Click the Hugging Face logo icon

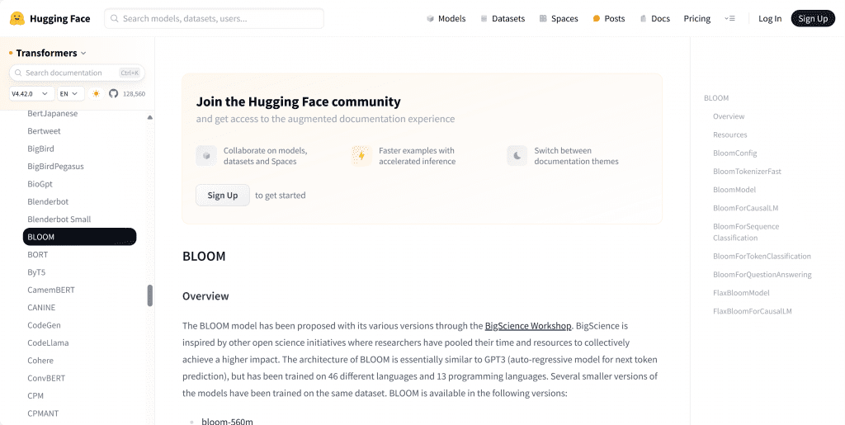point(17,18)
